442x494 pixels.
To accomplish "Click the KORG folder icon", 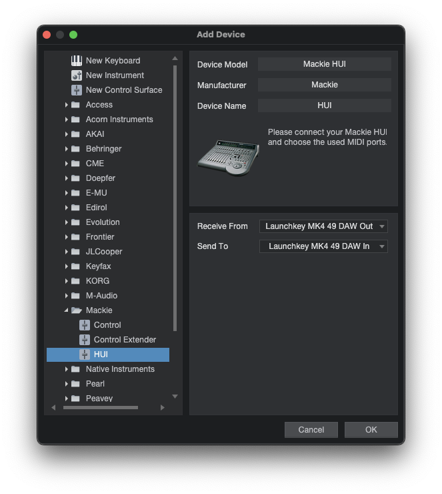I will (75, 280).
